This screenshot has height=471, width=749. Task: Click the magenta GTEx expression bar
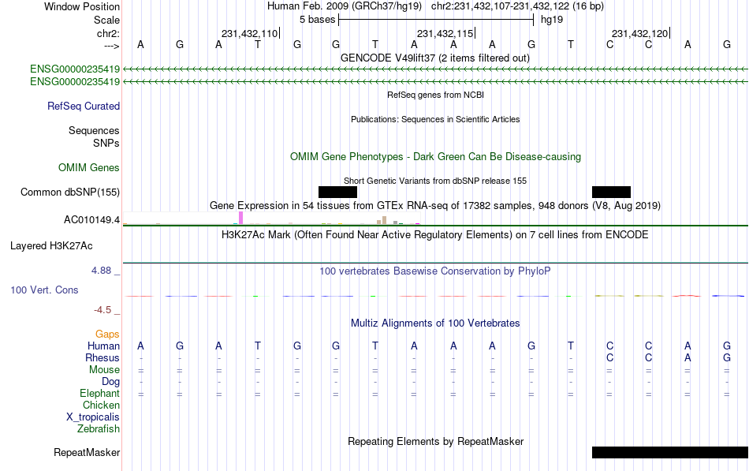[x=241, y=218]
